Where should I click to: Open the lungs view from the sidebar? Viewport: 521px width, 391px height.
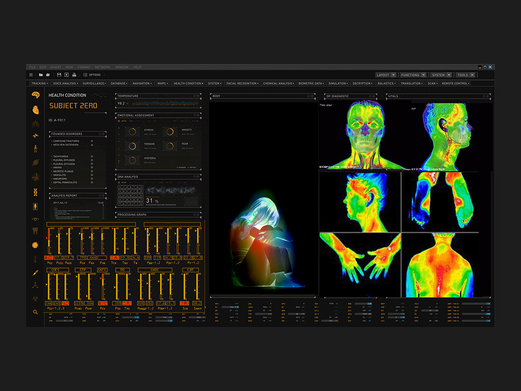(35, 123)
